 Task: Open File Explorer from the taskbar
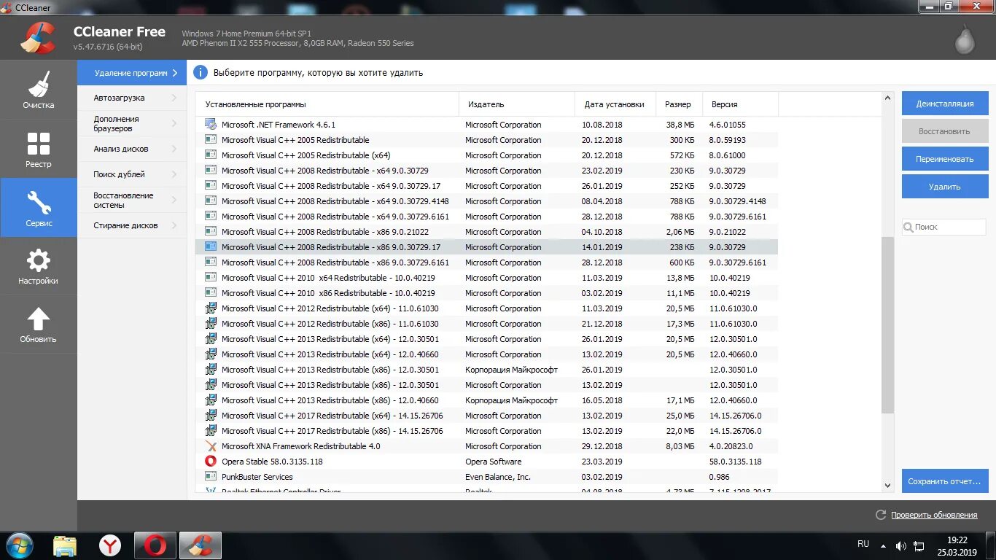click(x=65, y=545)
